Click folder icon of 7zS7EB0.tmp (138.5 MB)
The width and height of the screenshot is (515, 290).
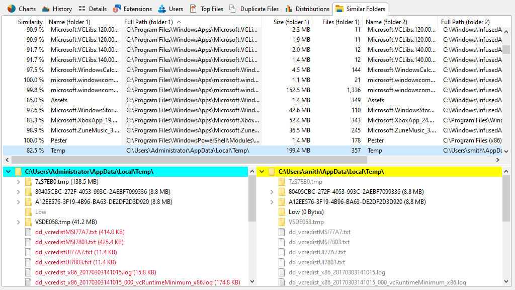[x=29, y=182]
